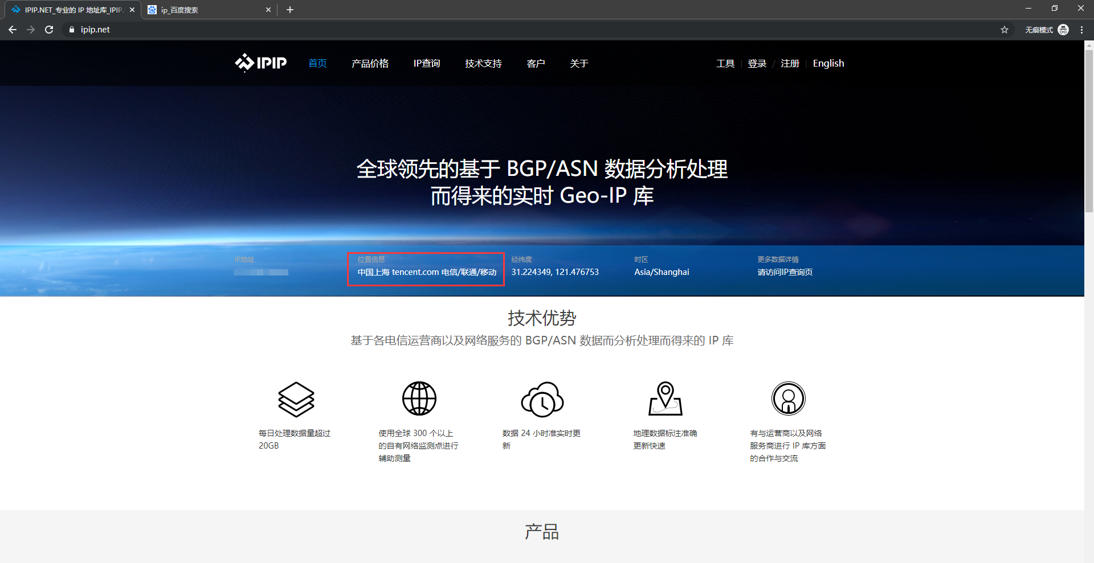Image resolution: width=1094 pixels, height=563 pixels.
Task: Close the IPIP.NET tab
Action: tap(132, 10)
